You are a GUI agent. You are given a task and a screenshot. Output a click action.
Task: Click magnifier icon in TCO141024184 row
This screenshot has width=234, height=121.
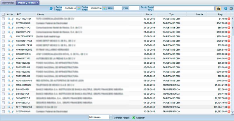(9, 19)
